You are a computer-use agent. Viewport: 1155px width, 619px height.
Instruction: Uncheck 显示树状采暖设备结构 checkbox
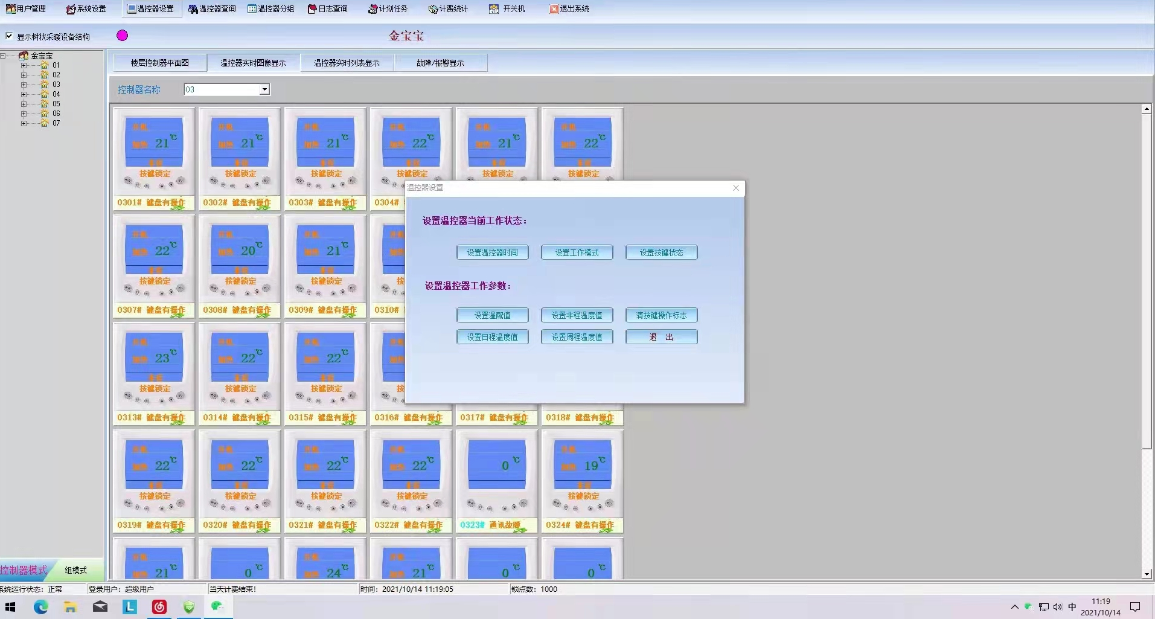click(9, 36)
